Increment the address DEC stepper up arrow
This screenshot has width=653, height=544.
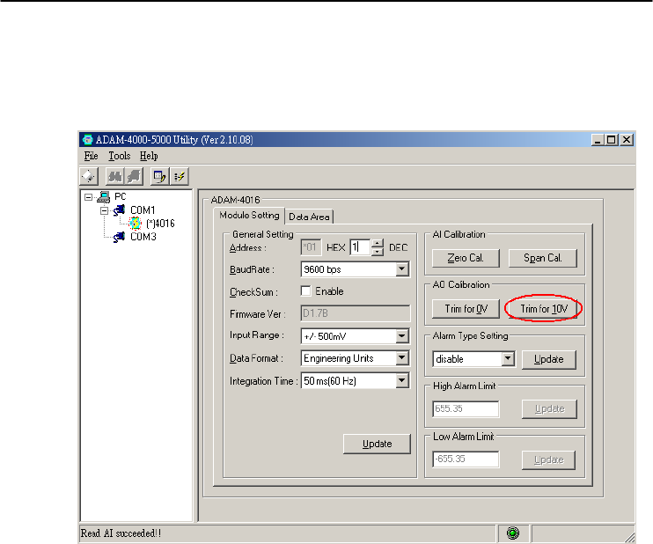pos(378,244)
